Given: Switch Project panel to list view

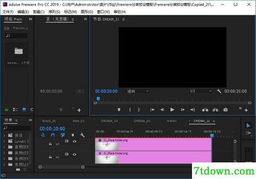Looking at the screenshot, I should point(15,110).
